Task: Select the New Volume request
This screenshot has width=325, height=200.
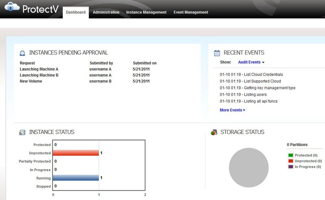Action: 31,81
